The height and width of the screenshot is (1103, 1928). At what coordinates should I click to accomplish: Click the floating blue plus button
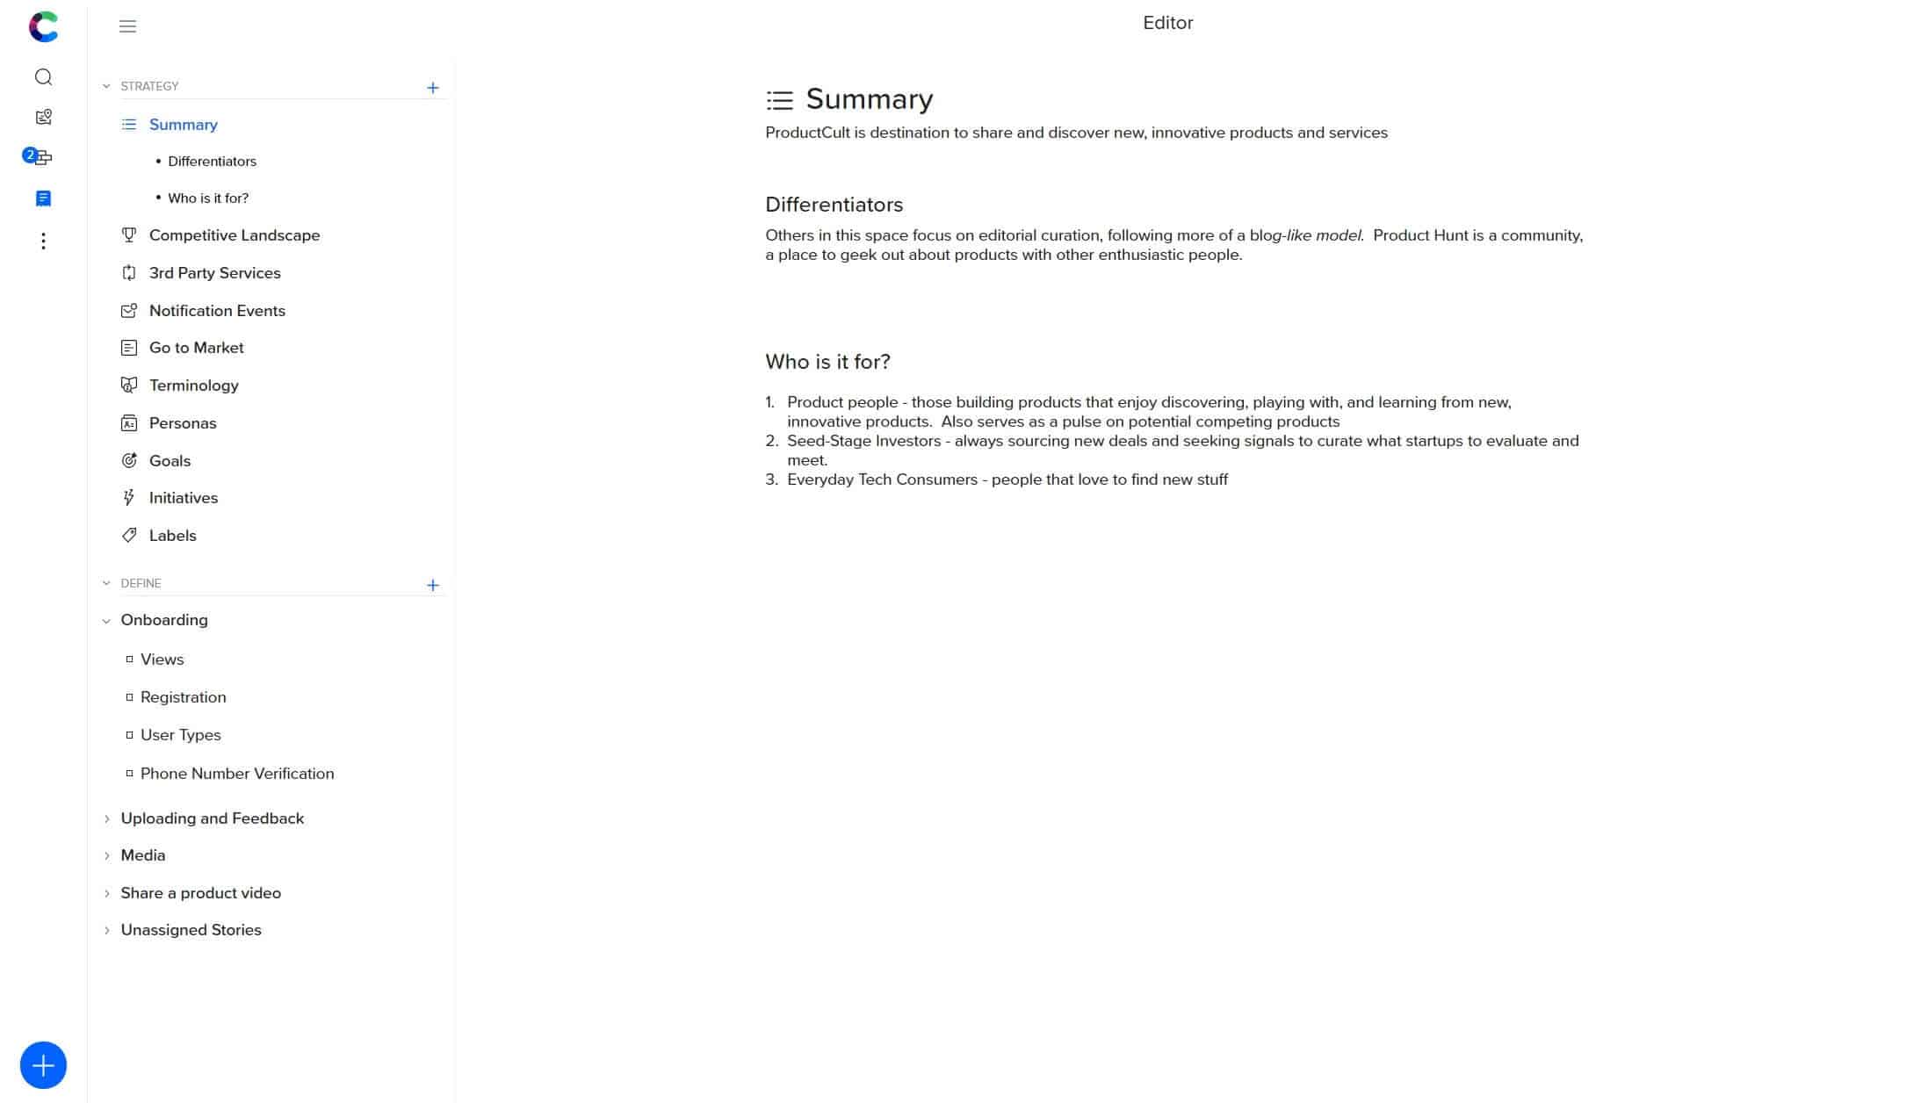coord(44,1066)
